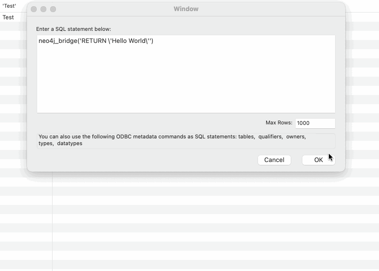The height and width of the screenshot is (271, 379).
Task: Click the dialog title bar labeled Window
Action: pos(186,9)
